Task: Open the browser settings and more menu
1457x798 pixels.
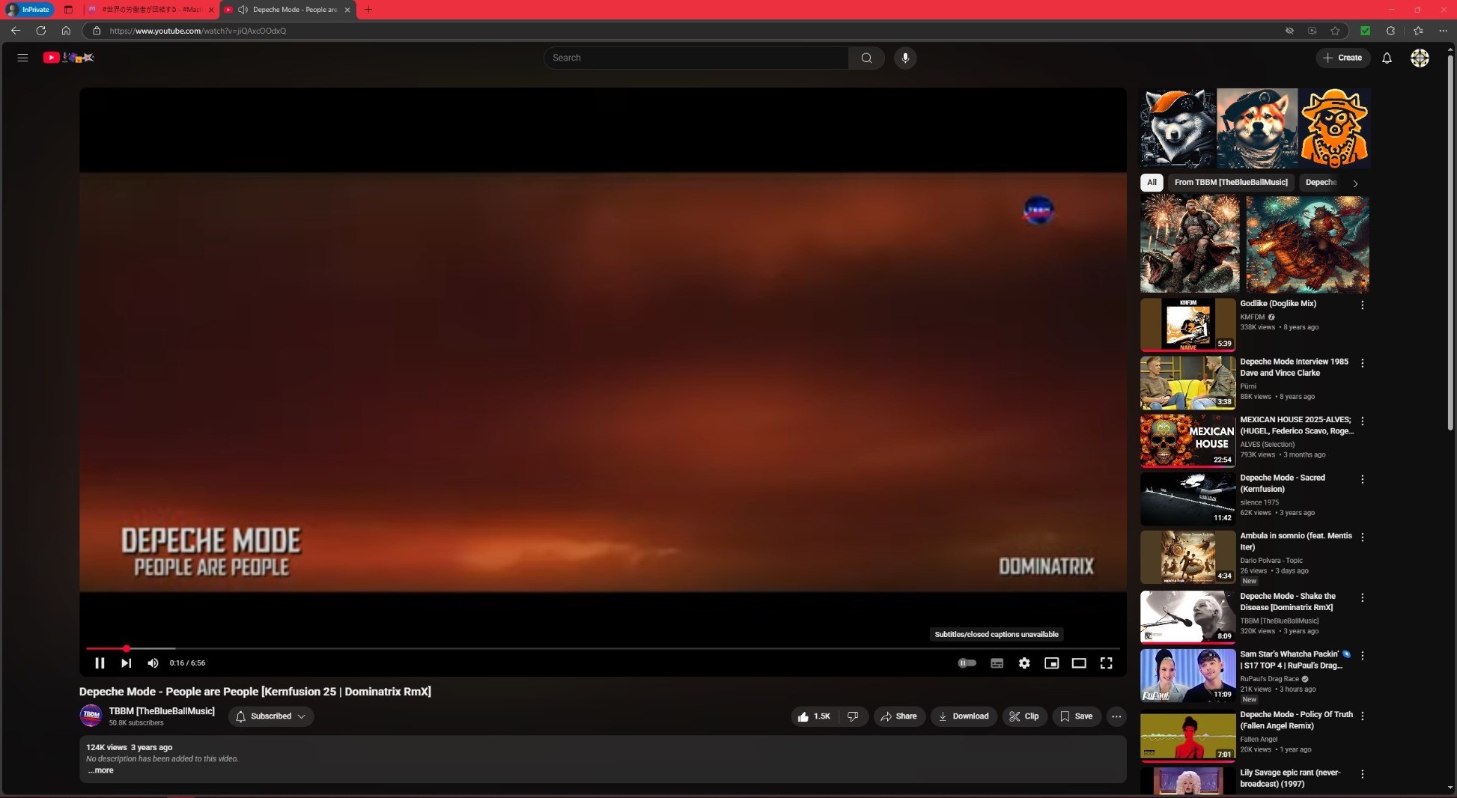Action: coord(1443,31)
